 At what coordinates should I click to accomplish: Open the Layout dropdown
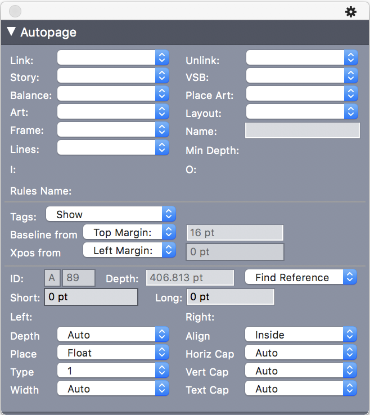[301, 111]
